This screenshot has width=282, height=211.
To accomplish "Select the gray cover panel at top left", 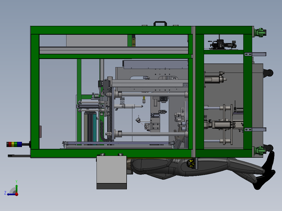I will (x=97, y=40).
